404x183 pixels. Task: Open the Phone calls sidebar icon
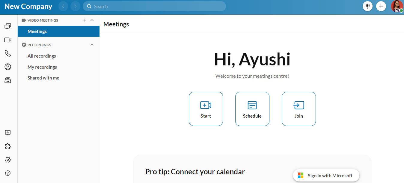(8, 53)
